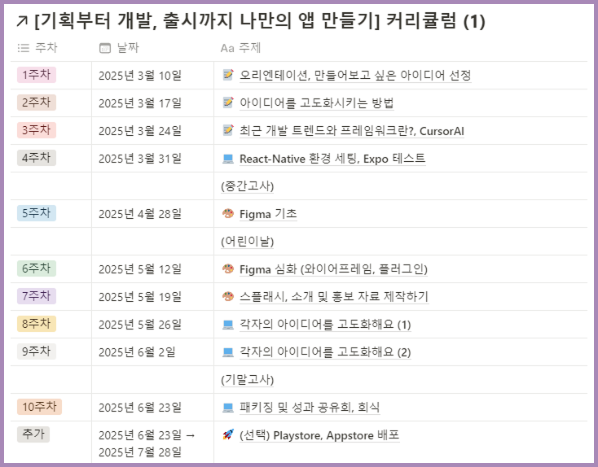Select the 9주차 tag
Viewport: 598px width, 467px height.
(x=37, y=351)
